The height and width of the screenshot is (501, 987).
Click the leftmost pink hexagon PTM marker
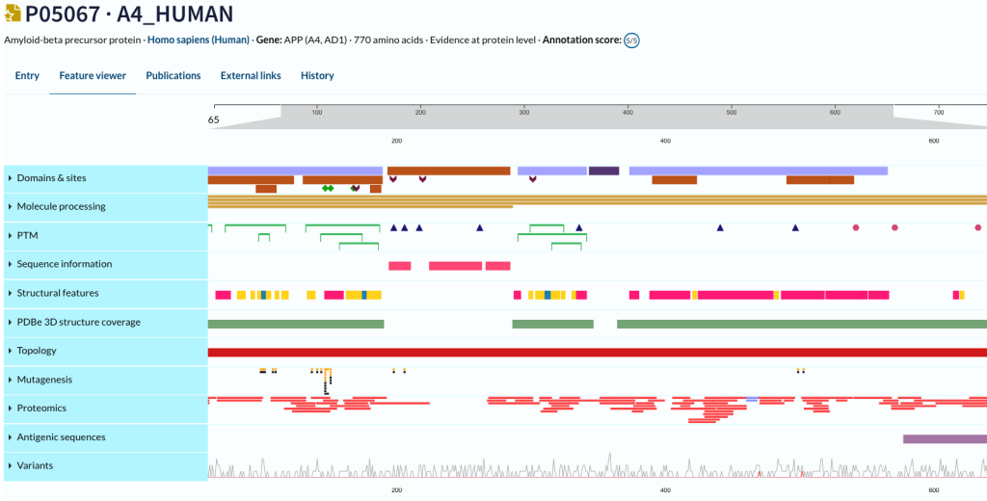tap(855, 228)
